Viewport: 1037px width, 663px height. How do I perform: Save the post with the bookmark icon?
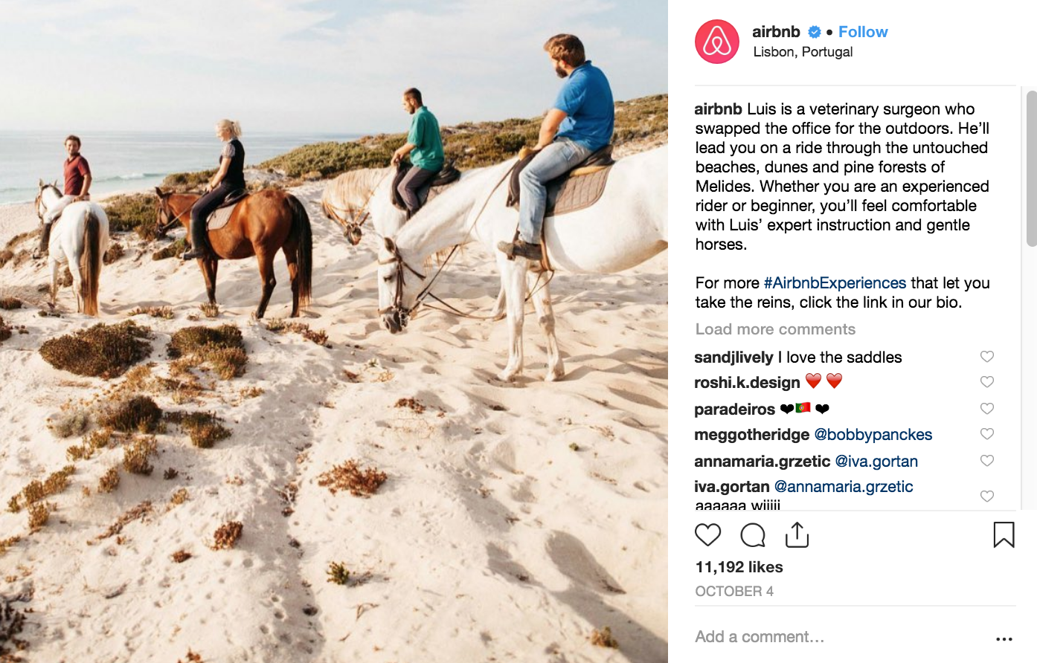(1004, 534)
